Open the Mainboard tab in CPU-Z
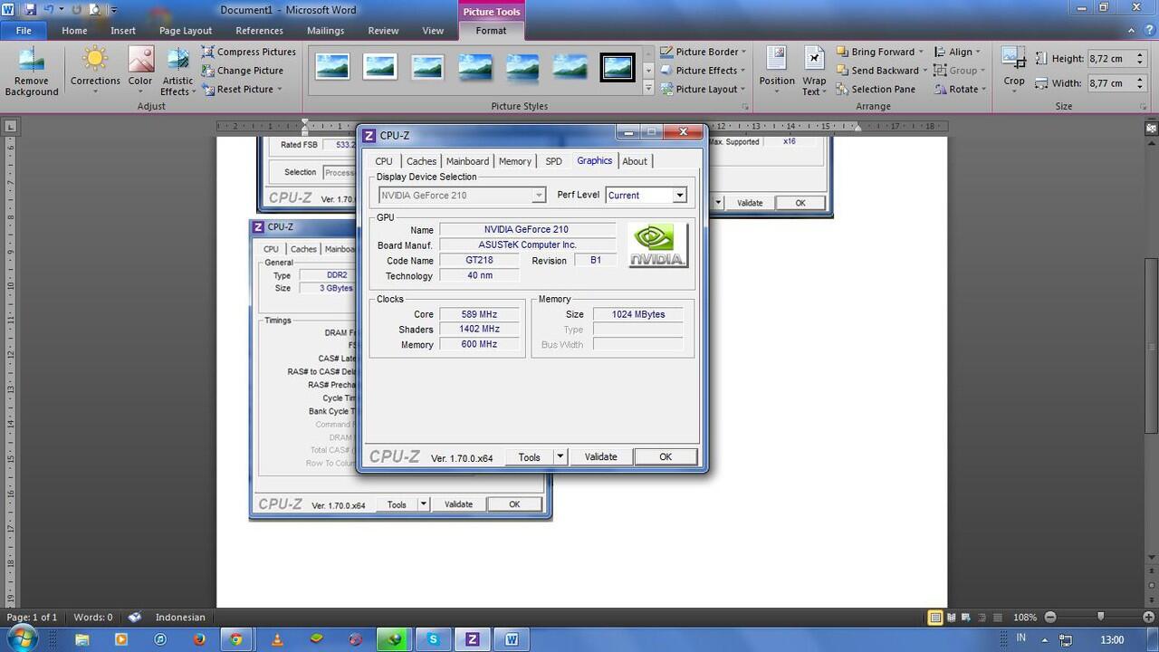The width and height of the screenshot is (1159, 652). (467, 161)
